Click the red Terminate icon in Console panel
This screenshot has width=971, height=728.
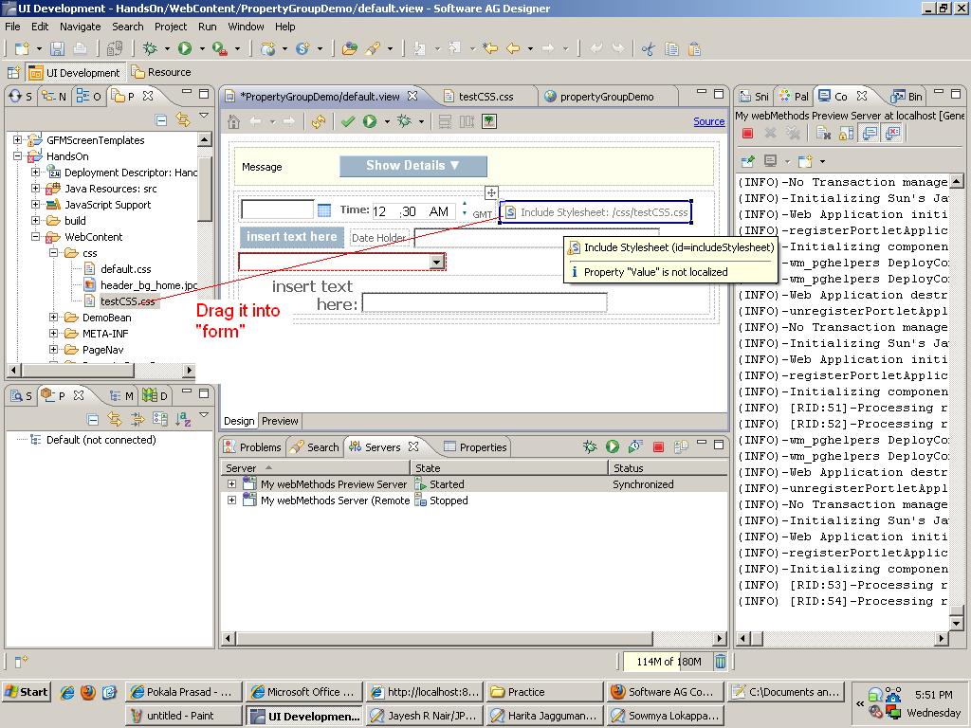[747, 133]
